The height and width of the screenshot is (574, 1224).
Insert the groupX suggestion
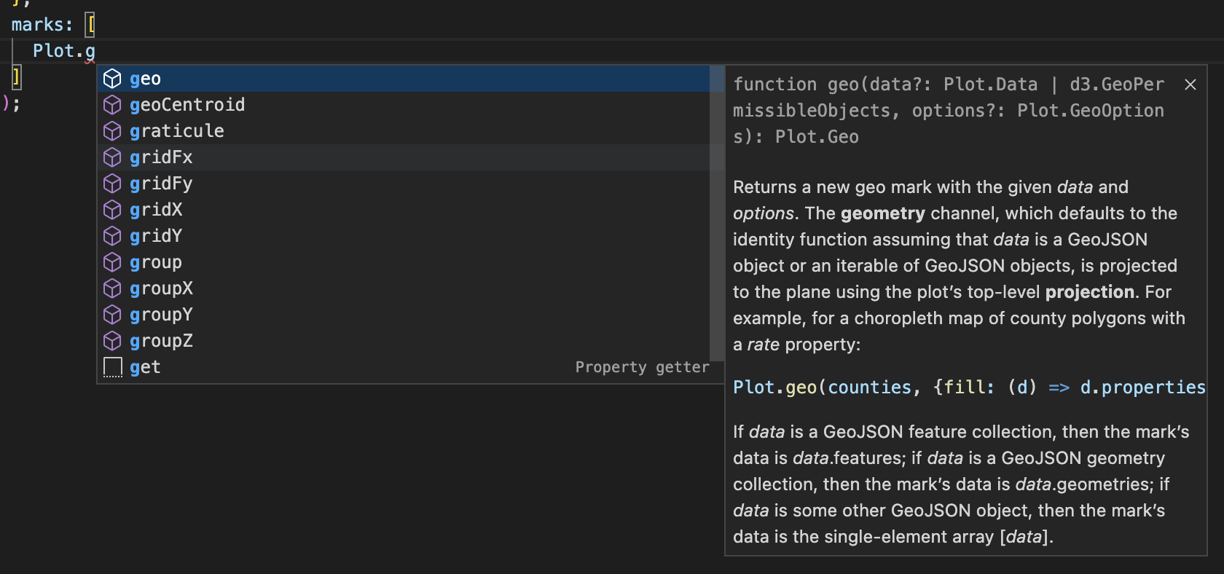pyautogui.click(x=161, y=288)
